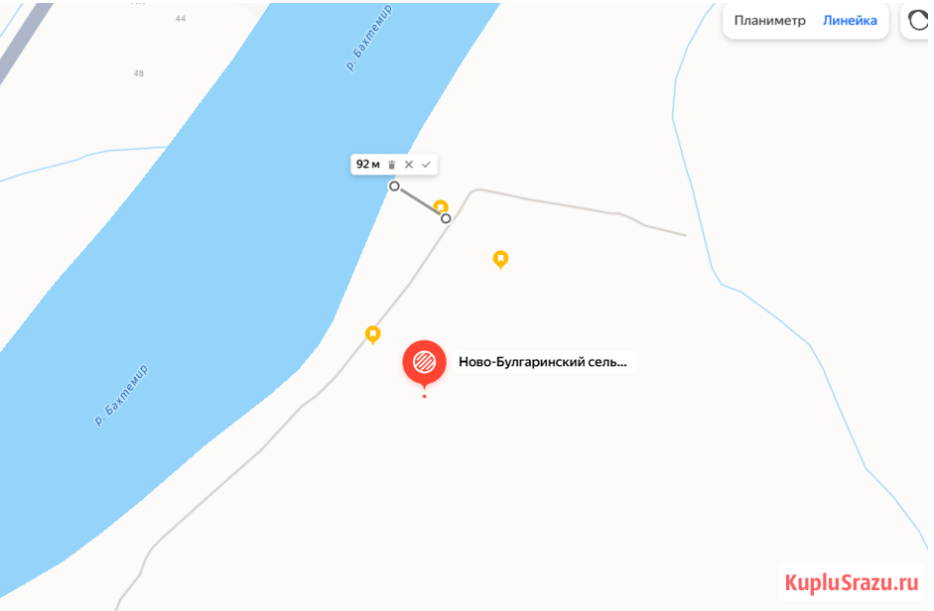Open the yellow bookmark pin east of road

pyautogui.click(x=500, y=260)
